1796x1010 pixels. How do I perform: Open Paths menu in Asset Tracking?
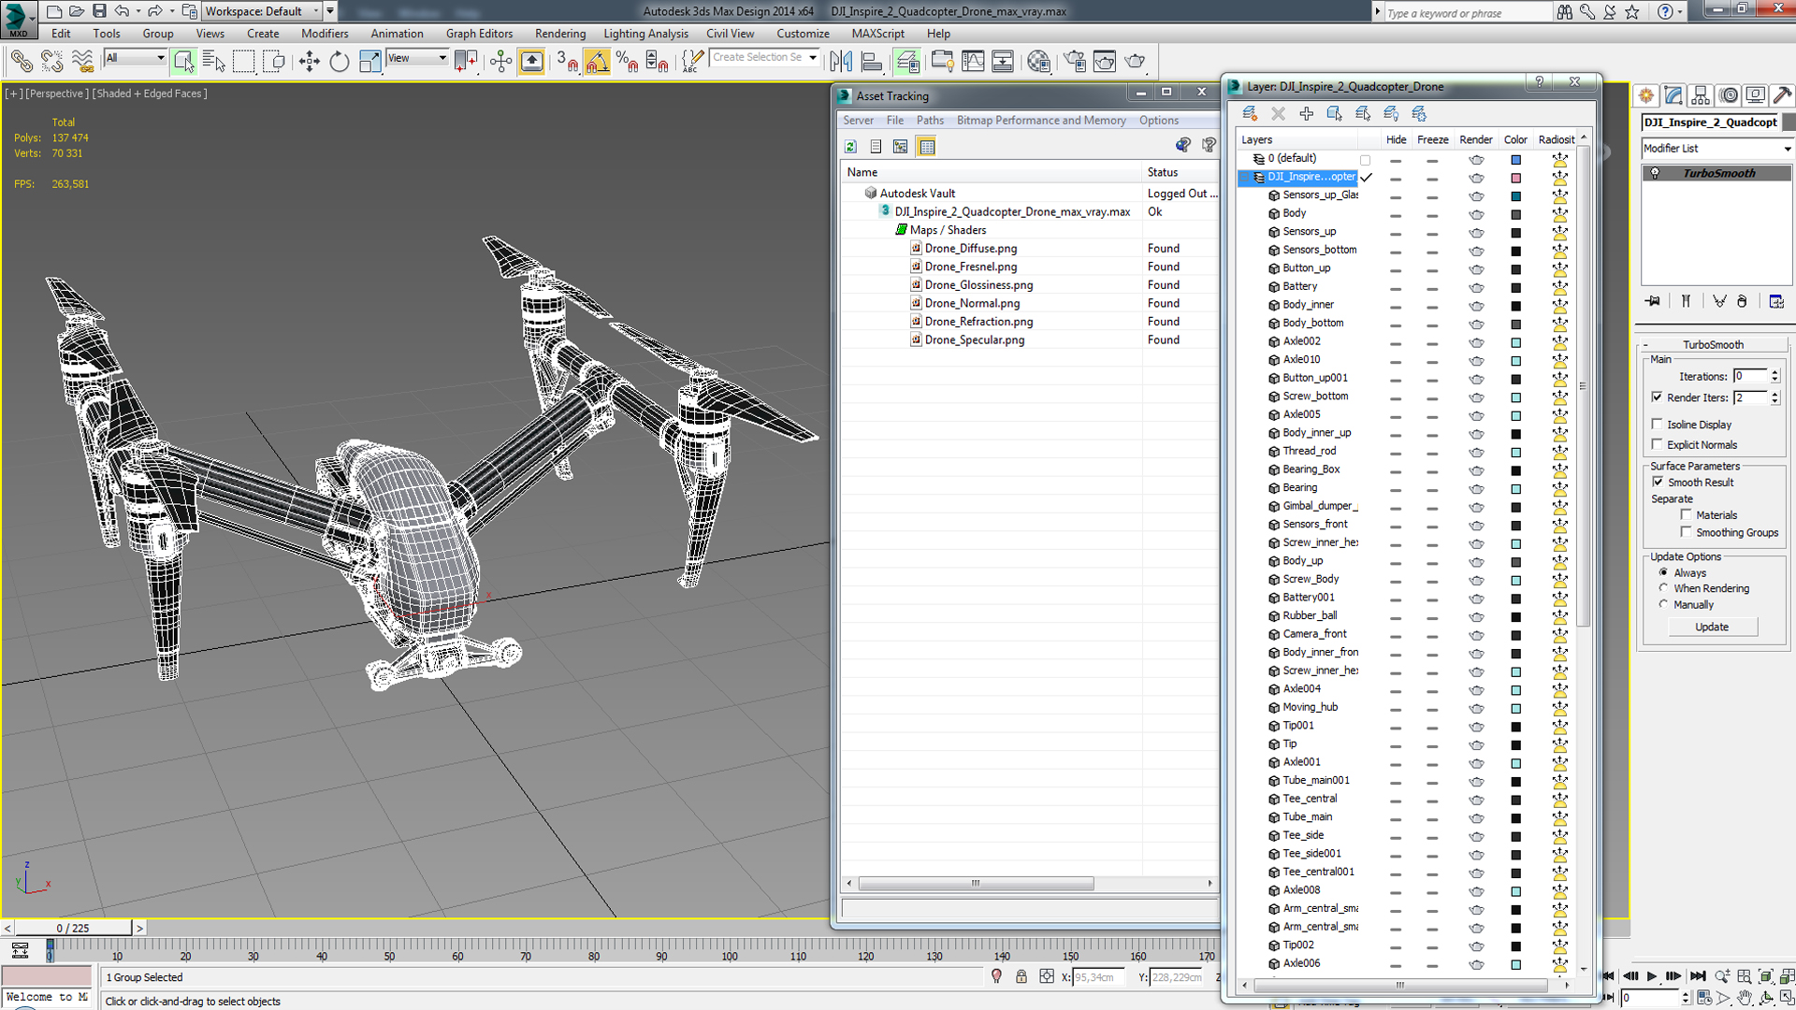click(x=929, y=121)
